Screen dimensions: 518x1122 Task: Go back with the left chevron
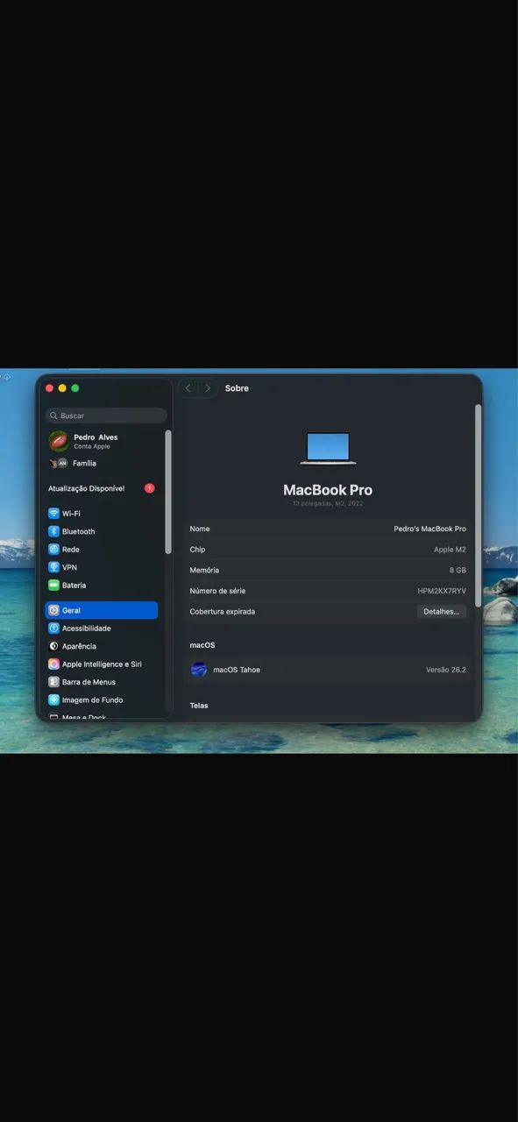(188, 388)
